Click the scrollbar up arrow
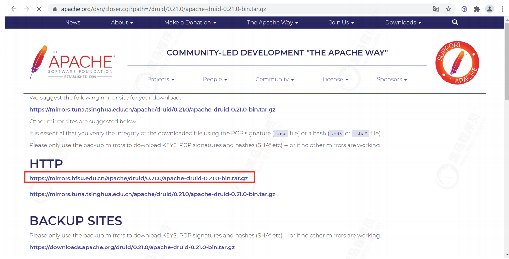Image resolution: width=509 pixels, height=259 pixels. (506, 20)
